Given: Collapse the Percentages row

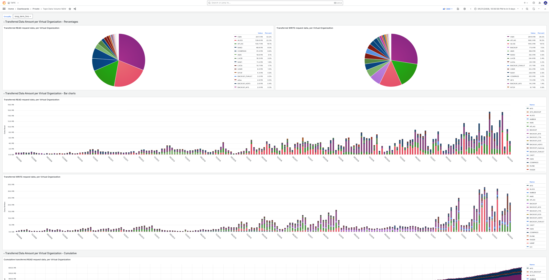Looking at the screenshot, I should click(4, 22).
